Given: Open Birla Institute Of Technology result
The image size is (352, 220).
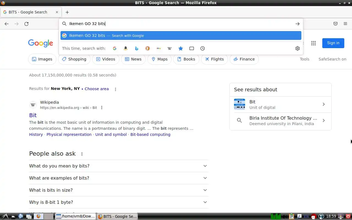Looking at the screenshot, I should point(280,121).
